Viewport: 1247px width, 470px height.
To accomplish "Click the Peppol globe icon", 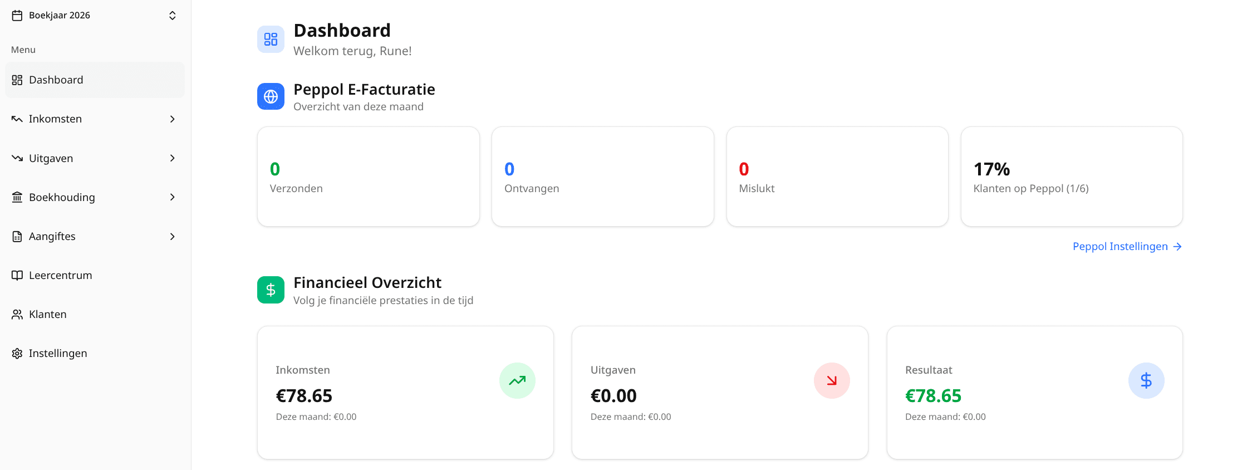I will pos(271,96).
